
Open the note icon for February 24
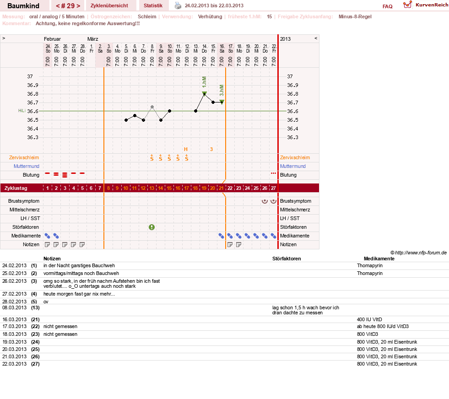click(x=47, y=245)
